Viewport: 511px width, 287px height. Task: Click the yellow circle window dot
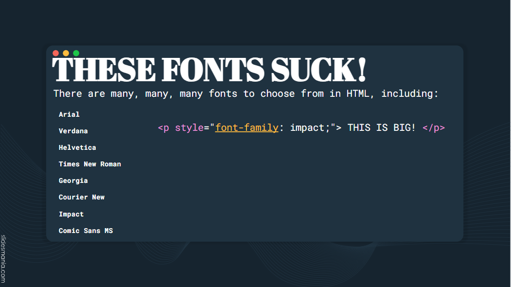(x=66, y=53)
